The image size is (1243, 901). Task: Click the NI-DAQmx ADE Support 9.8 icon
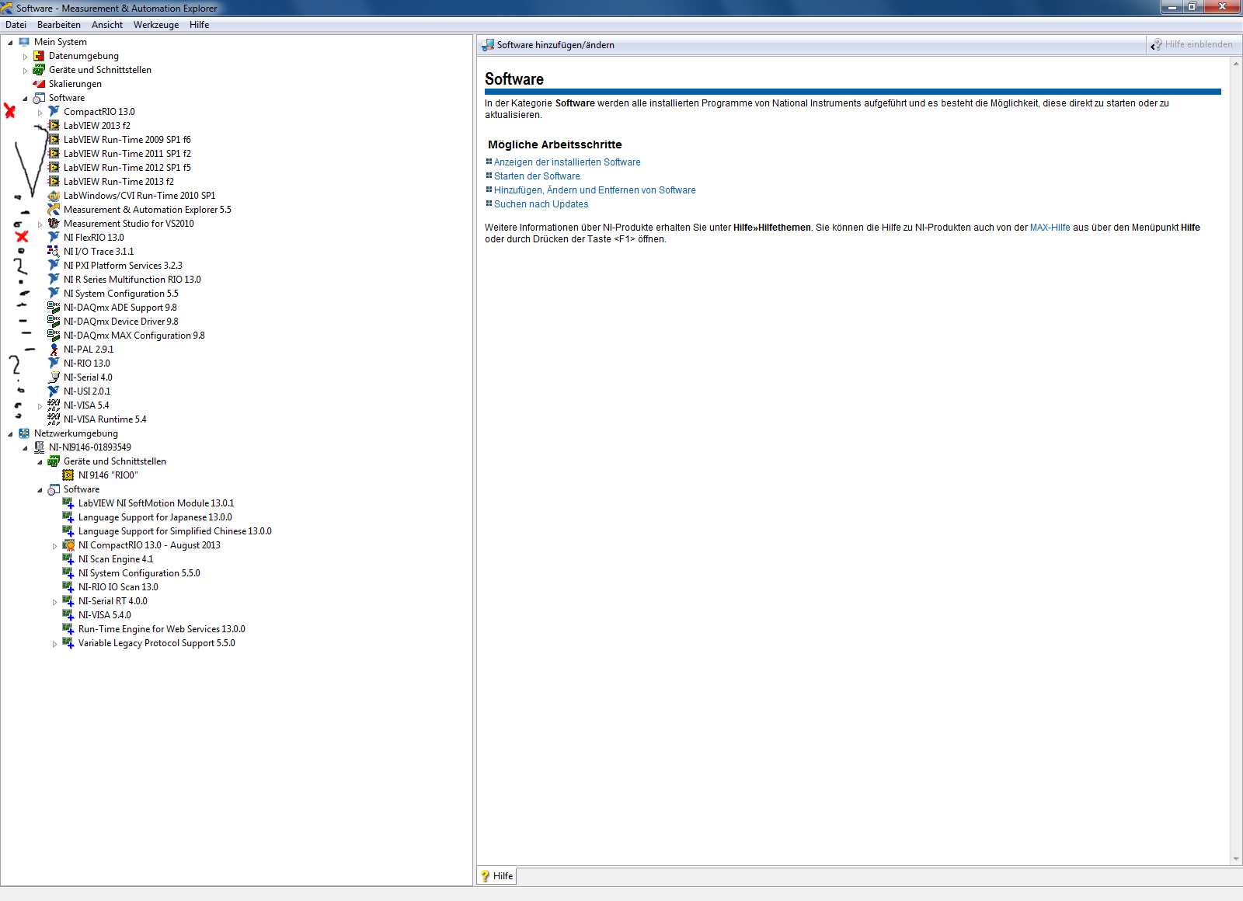pos(54,308)
